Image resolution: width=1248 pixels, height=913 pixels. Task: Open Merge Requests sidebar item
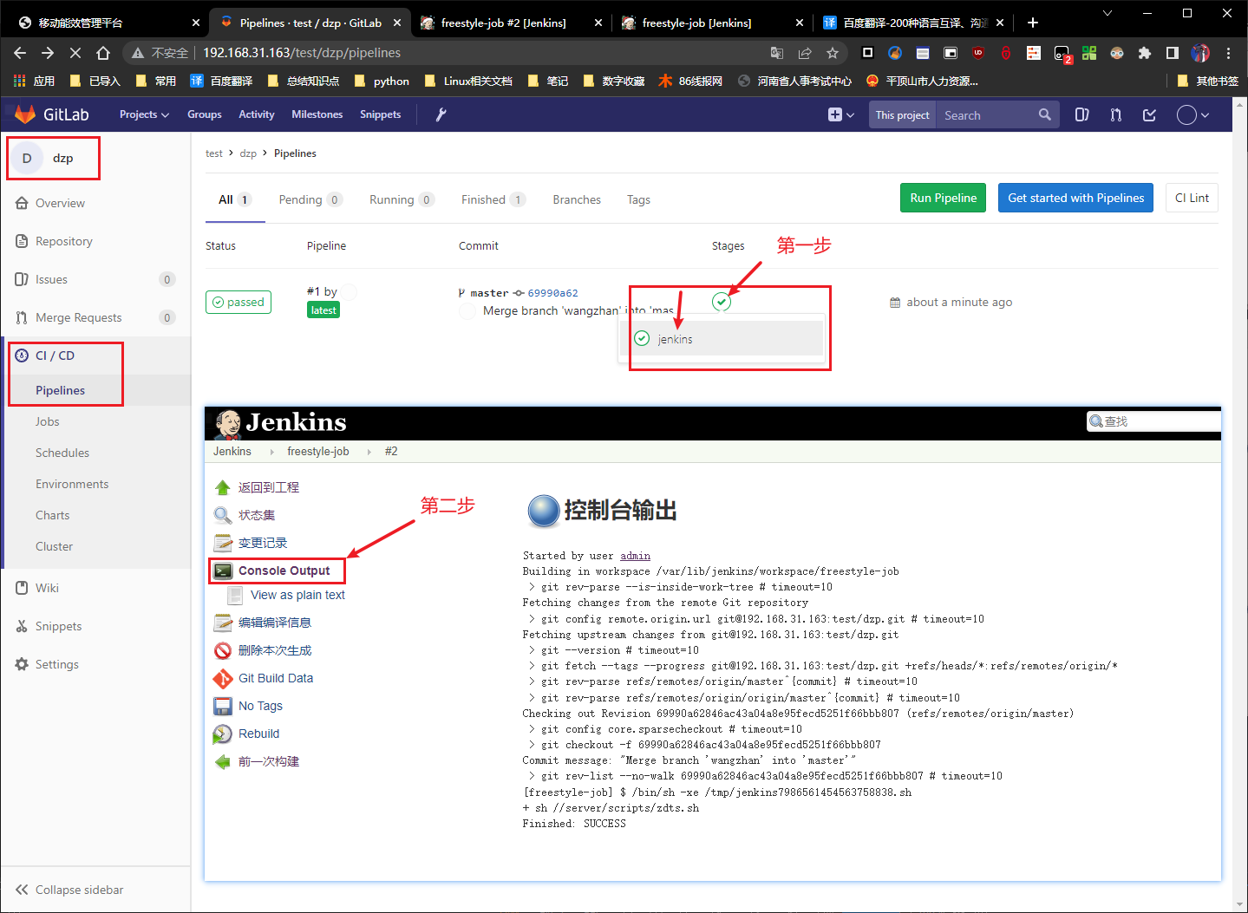coord(95,317)
